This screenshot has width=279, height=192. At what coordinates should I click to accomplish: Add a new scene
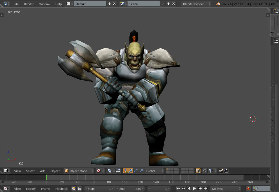point(168,4)
